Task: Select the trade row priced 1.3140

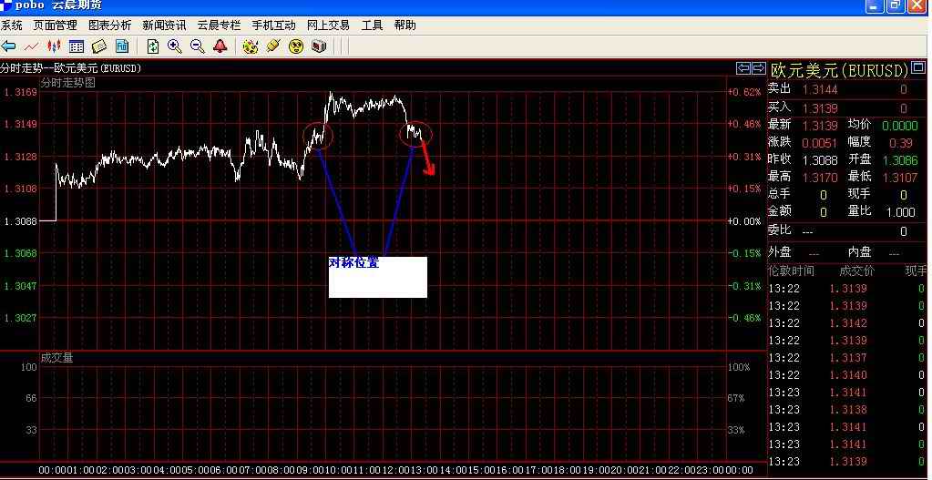Action: tap(847, 375)
